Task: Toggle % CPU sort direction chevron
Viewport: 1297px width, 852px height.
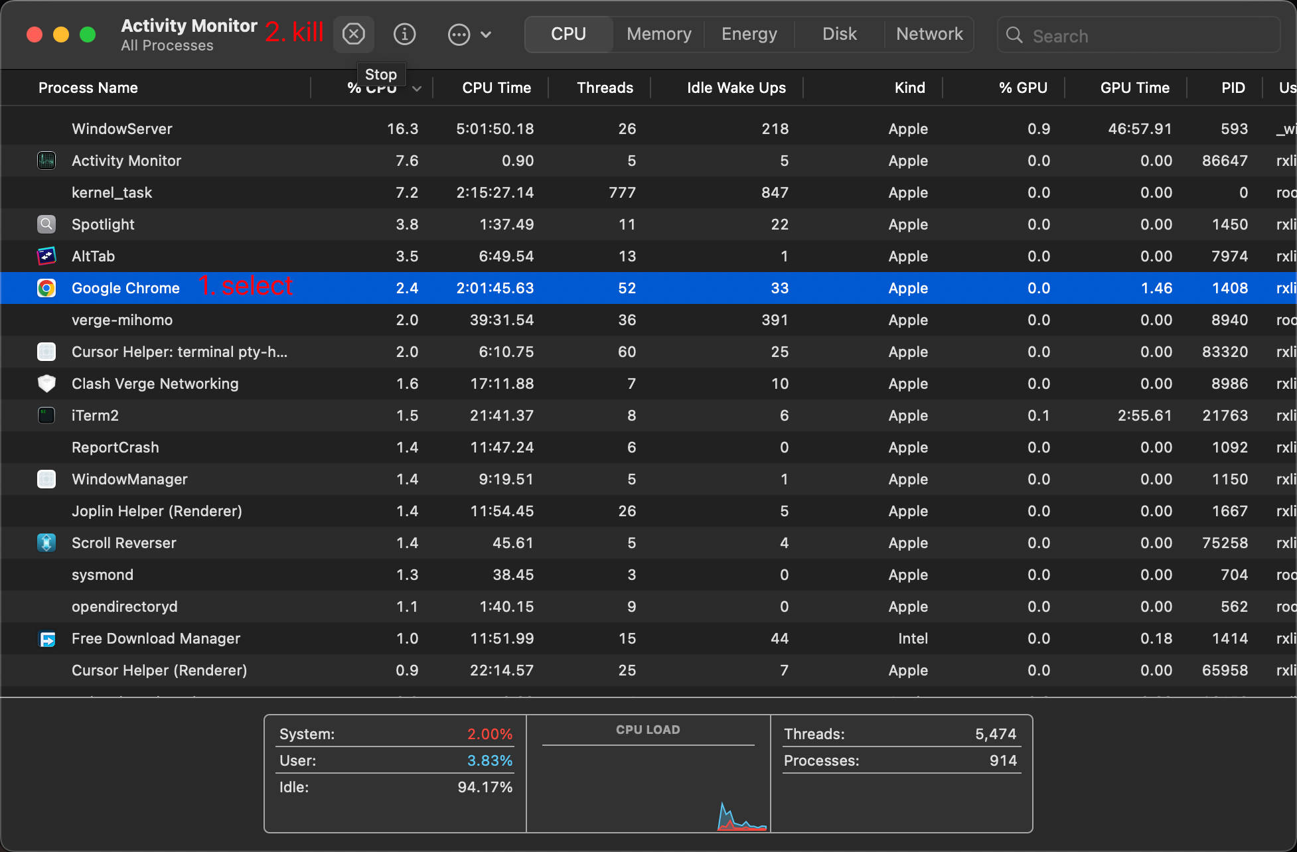Action: 416,88
